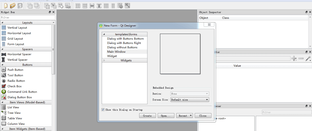Apply Lay Out Vertically toolbar icon

click(85, 6)
